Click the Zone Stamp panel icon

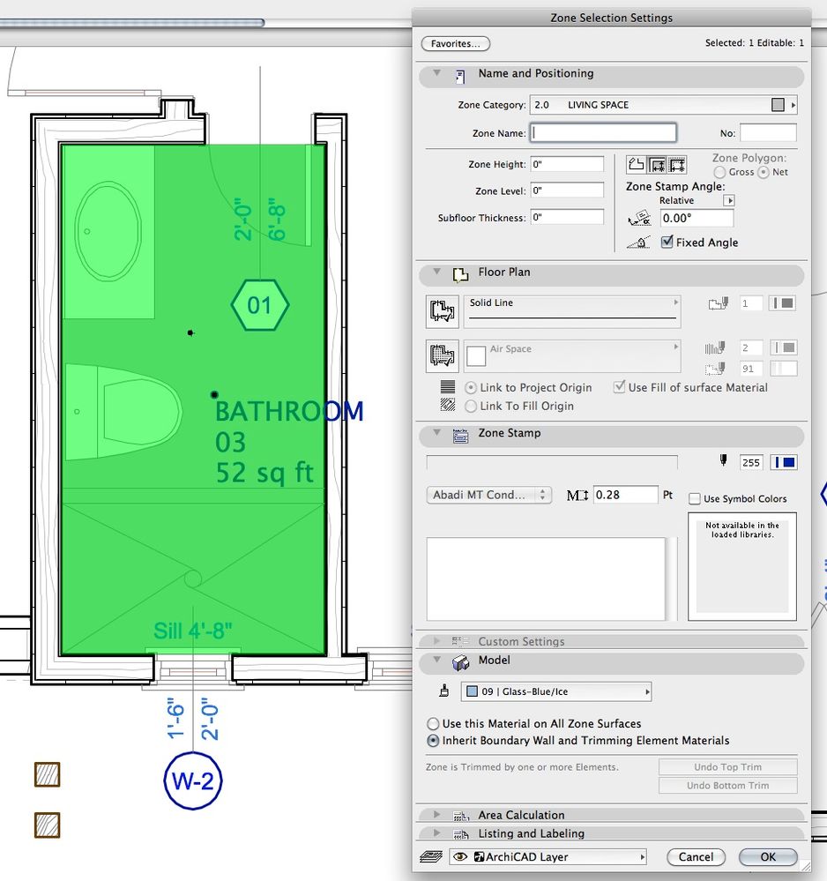(x=460, y=436)
